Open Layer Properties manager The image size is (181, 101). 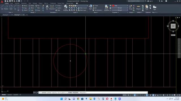click(66, 8)
